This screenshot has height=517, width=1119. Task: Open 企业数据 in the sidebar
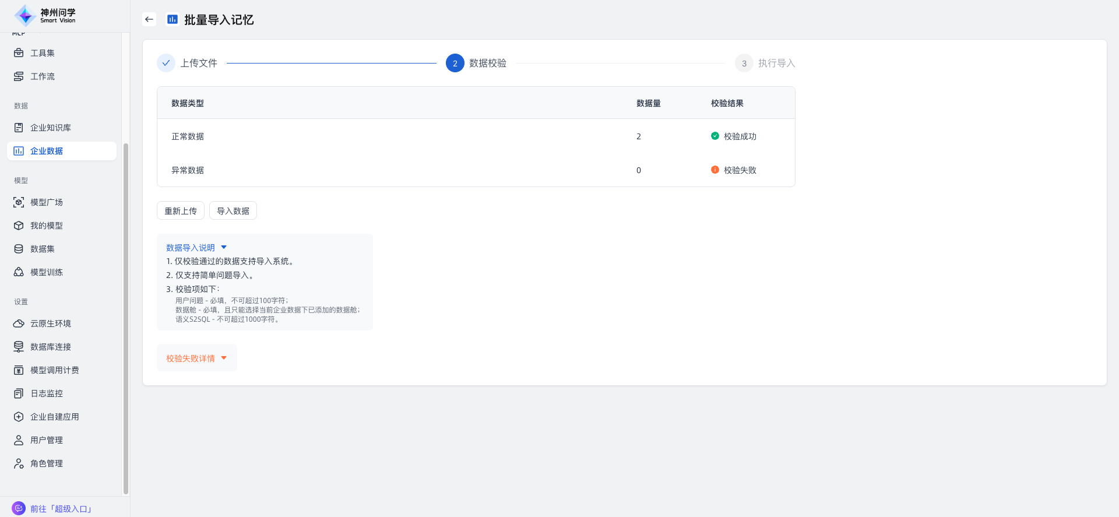point(47,151)
